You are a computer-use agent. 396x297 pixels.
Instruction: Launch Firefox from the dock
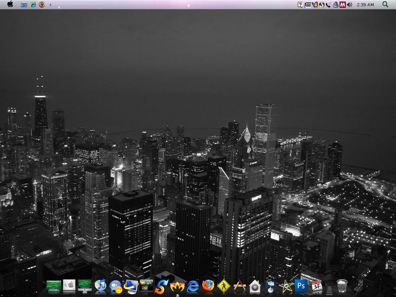point(208,286)
